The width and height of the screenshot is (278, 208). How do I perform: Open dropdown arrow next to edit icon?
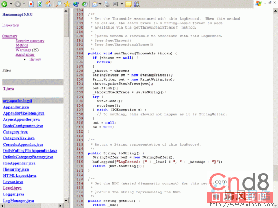(x=122, y=4)
